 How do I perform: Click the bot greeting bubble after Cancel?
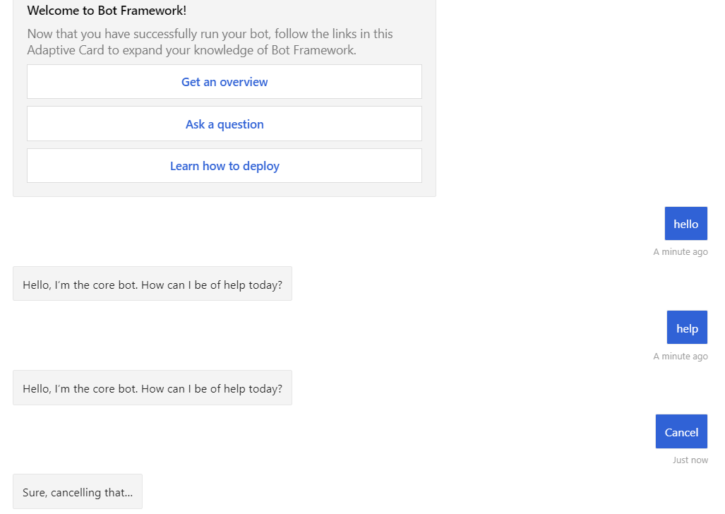[77, 491]
